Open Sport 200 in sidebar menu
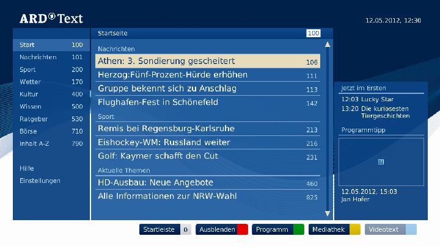Screen dimensions: 440x247 [x=51, y=70]
